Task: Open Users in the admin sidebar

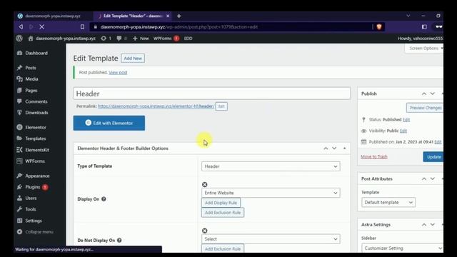Action: [x=31, y=198]
